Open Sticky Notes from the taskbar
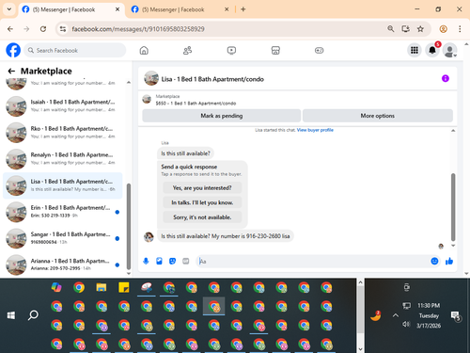This screenshot has width=470, height=353. pyautogui.click(x=124, y=287)
